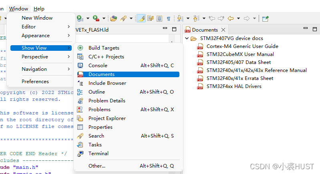Minimize the editor area with VETx_FLASH.ld
The width and height of the screenshot is (320, 174).
[165, 28]
